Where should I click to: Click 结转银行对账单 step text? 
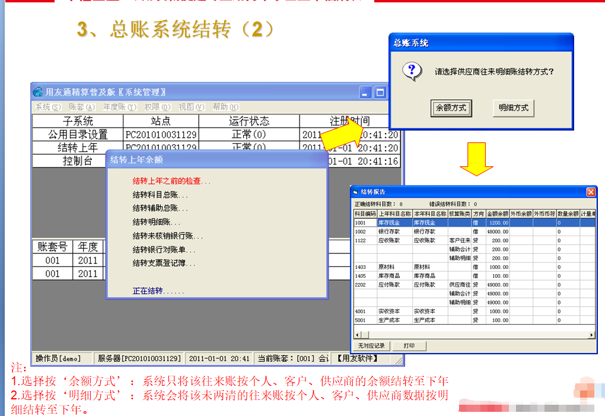164,250
